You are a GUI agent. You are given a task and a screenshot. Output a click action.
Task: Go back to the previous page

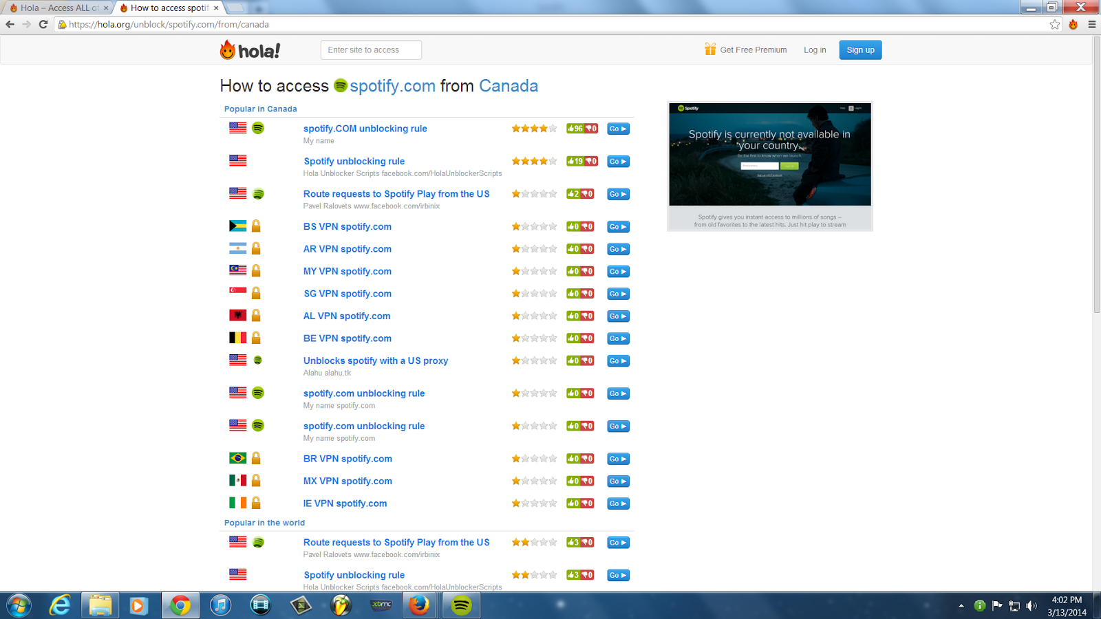pyautogui.click(x=10, y=24)
